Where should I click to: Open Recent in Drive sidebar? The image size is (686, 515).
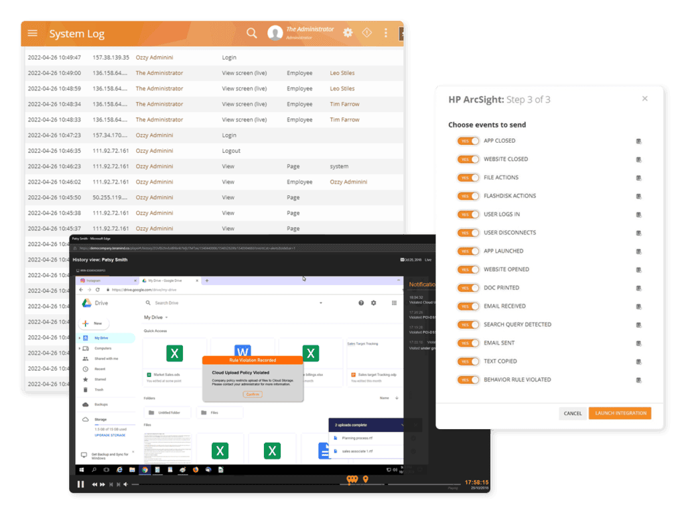pos(100,369)
